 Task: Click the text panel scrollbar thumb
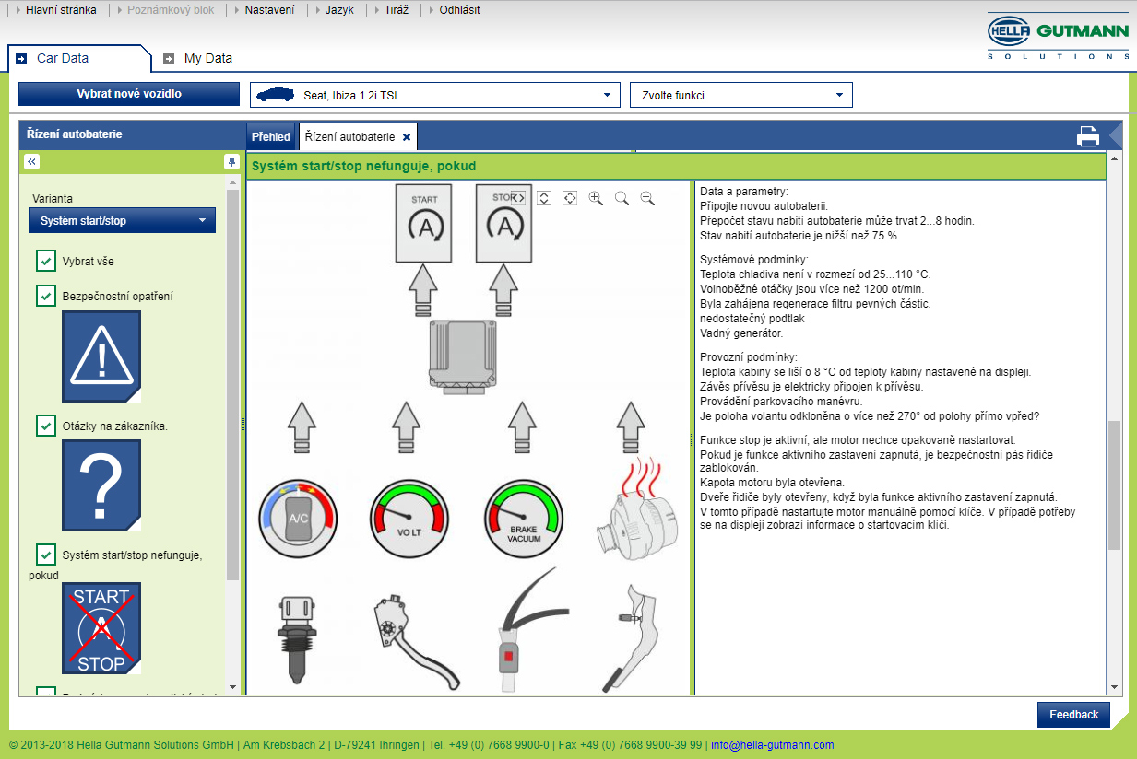pos(1114,485)
